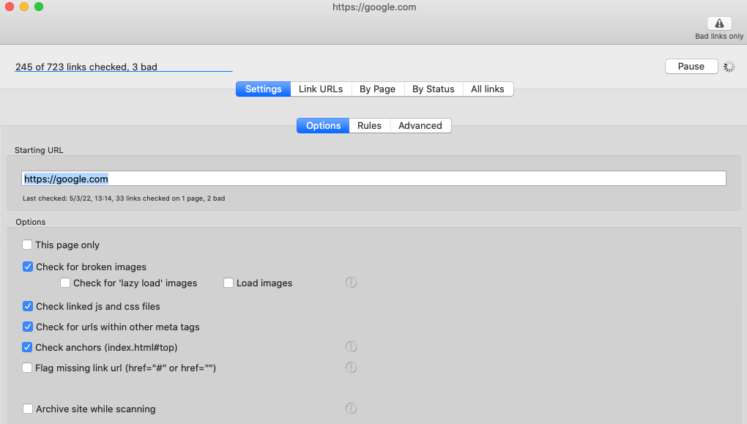Image resolution: width=747 pixels, height=424 pixels.
Task: Uncheck Check for broken images
Action: click(28, 267)
